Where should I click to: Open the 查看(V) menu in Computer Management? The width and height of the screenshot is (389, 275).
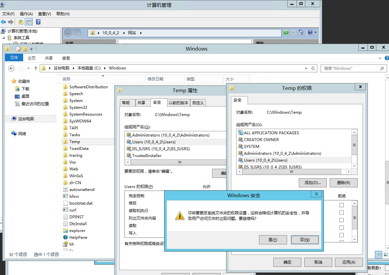(x=44, y=14)
